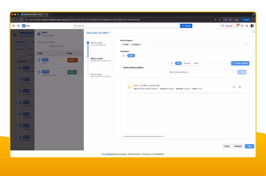Click the Upgrade button

[227, 26]
